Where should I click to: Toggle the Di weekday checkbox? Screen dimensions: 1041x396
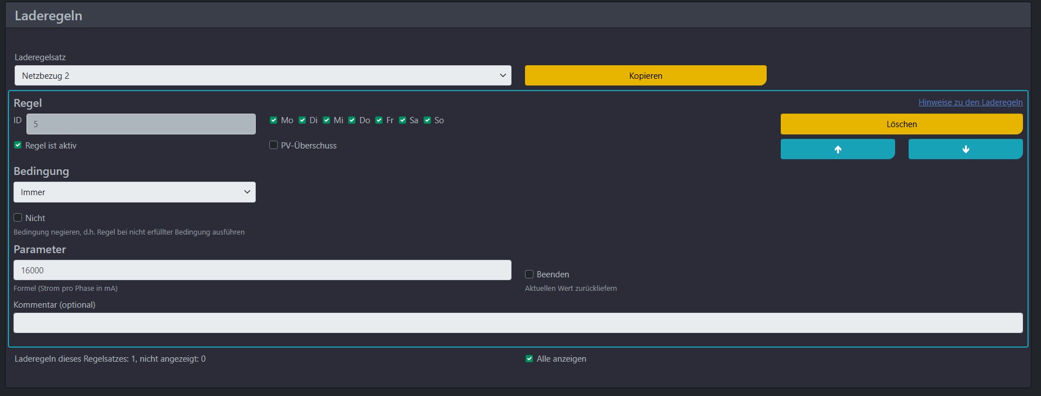pos(302,120)
